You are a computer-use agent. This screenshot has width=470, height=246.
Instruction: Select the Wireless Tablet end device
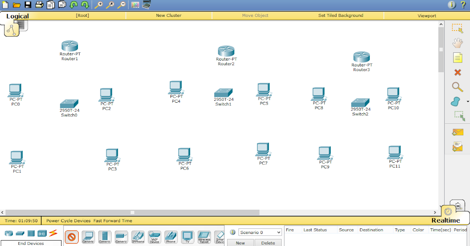pos(204,237)
